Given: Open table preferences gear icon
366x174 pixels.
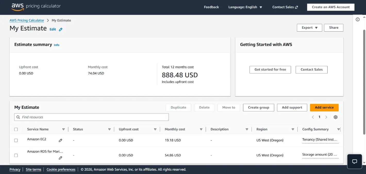Looking at the screenshot, I should 335,117.
